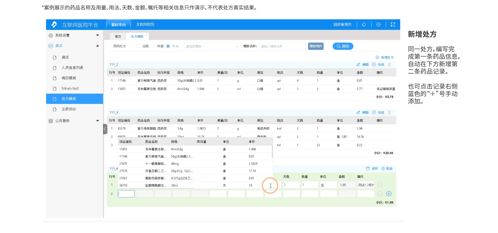Switch to the 互联网医院 top tab
Viewport: 498px width, 233px height.
(x=145, y=24)
